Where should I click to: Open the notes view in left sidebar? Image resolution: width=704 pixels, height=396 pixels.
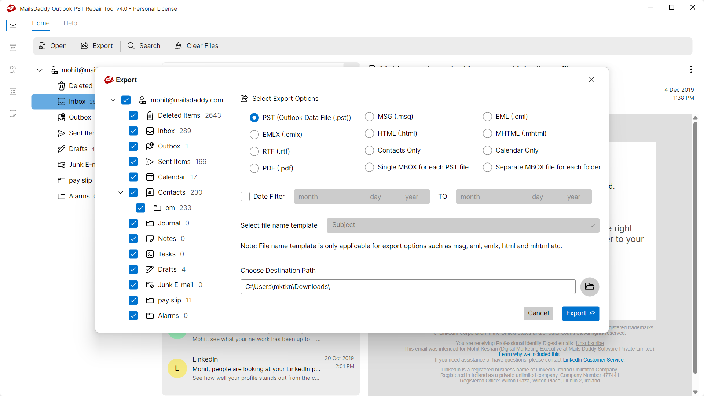click(13, 113)
